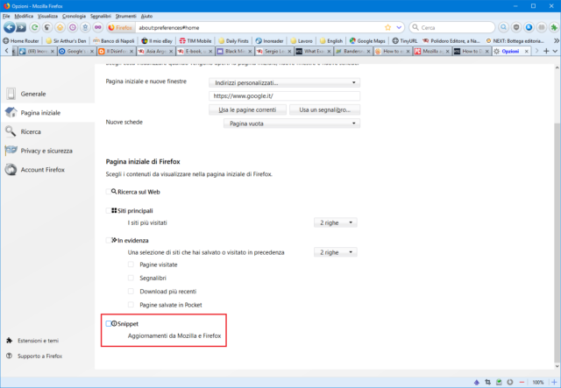The width and height of the screenshot is (561, 388).
Task: Open the Siti principali rows dropdown
Action: pos(337,223)
